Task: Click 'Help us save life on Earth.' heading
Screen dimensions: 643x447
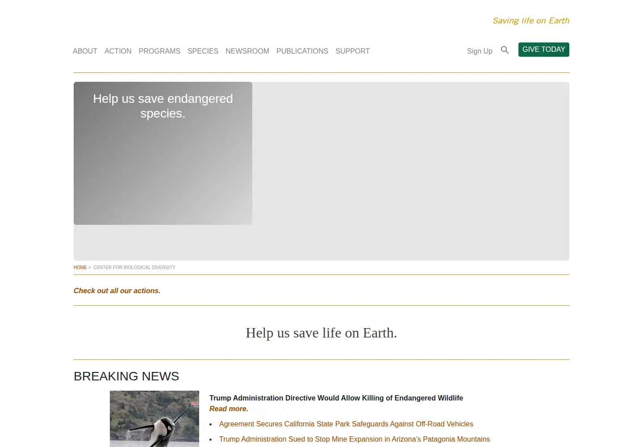Action: (x=321, y=333)
